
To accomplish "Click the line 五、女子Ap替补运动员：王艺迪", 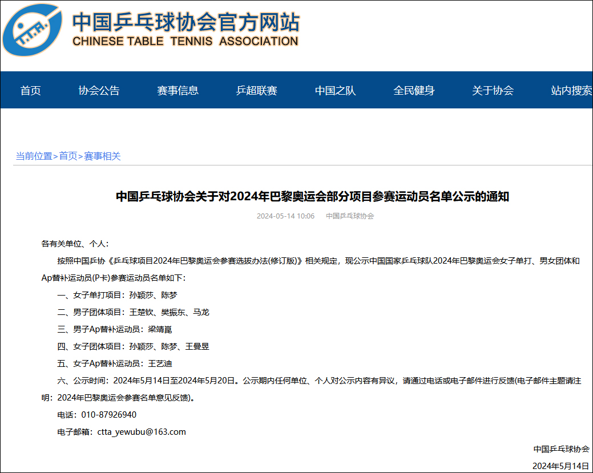I will coord(115,363).
